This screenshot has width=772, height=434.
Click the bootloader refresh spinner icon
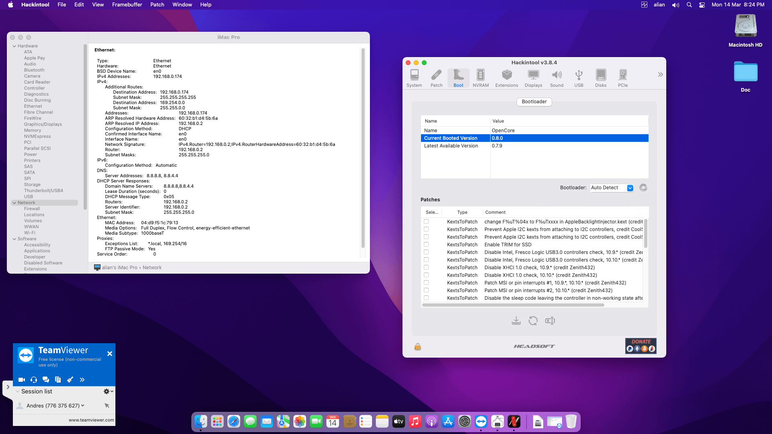click(x=643, y=188)
